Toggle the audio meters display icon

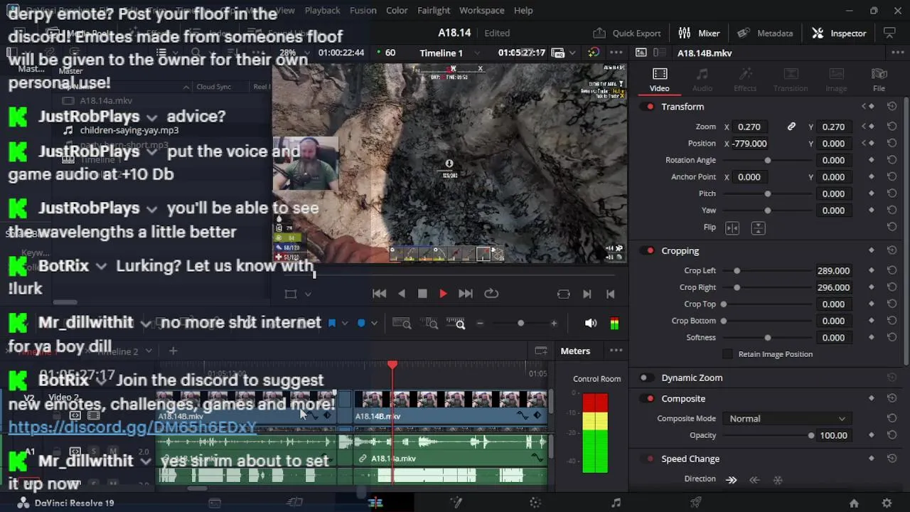pos(614,324)
